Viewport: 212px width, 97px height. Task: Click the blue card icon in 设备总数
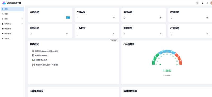pos(68,17)
